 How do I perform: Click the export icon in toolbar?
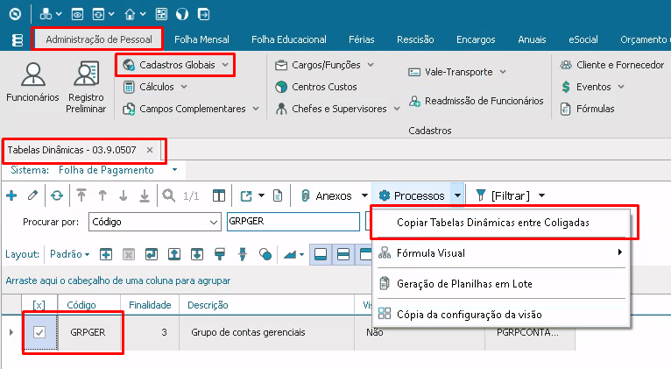coord(246,195)
